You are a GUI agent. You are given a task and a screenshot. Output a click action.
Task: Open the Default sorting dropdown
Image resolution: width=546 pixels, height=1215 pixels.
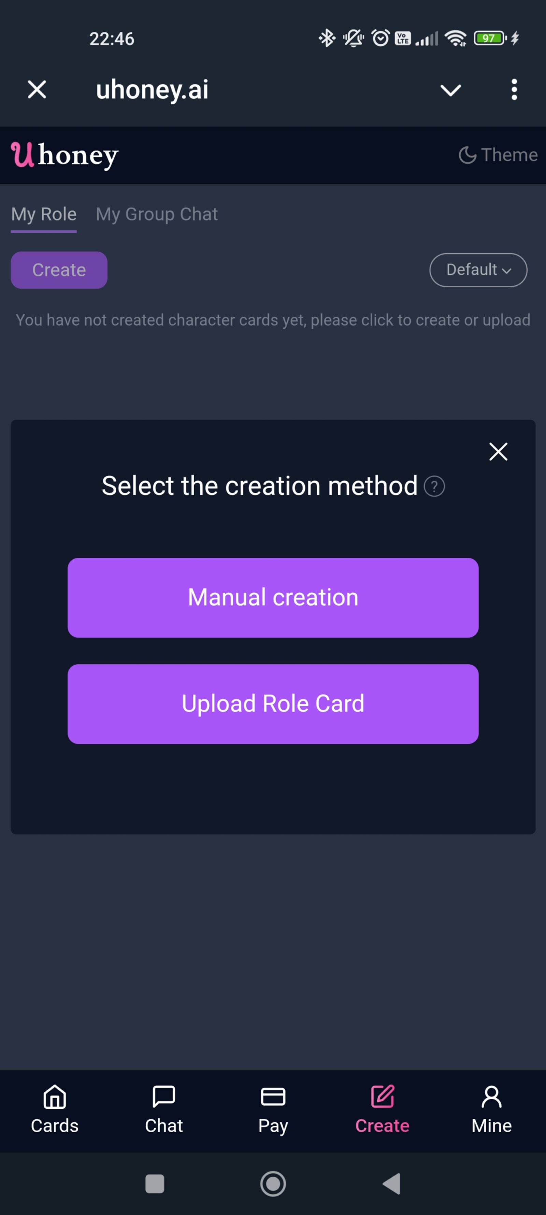tap(478, 270)
